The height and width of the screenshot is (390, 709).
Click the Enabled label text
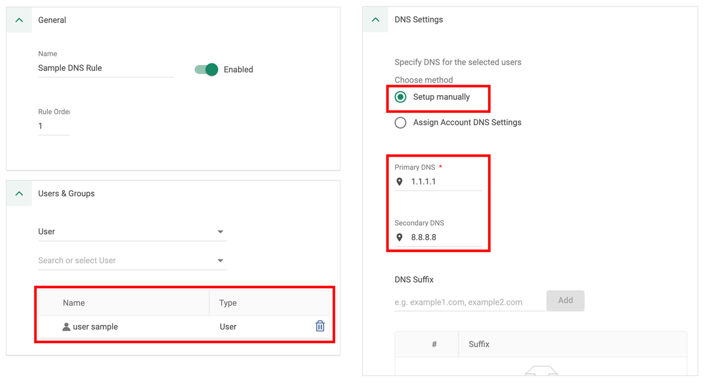click(238, 69)
